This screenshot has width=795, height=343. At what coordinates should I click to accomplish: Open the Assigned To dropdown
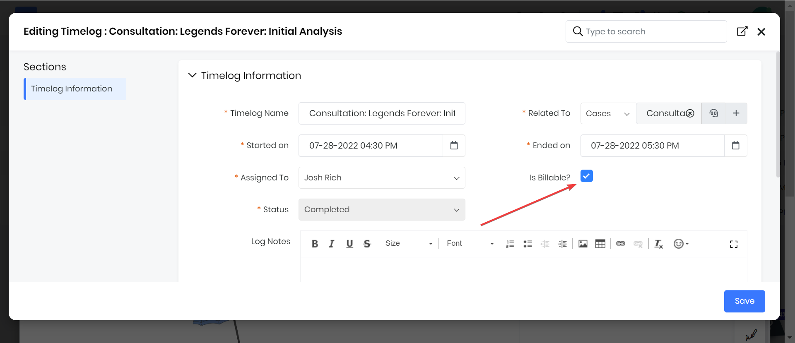point(381,178)
